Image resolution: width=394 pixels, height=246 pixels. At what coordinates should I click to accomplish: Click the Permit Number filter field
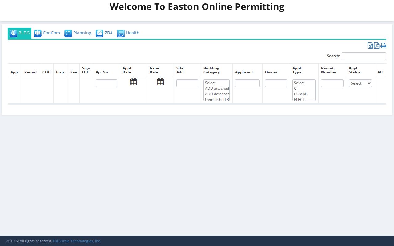coord(332,83)
